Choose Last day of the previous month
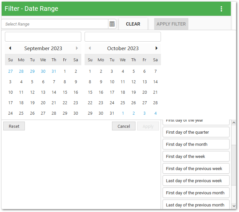 point(196,205)
